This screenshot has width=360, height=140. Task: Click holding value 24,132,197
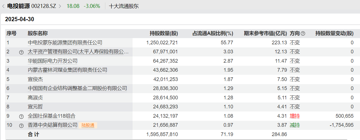tap(165, 116)
